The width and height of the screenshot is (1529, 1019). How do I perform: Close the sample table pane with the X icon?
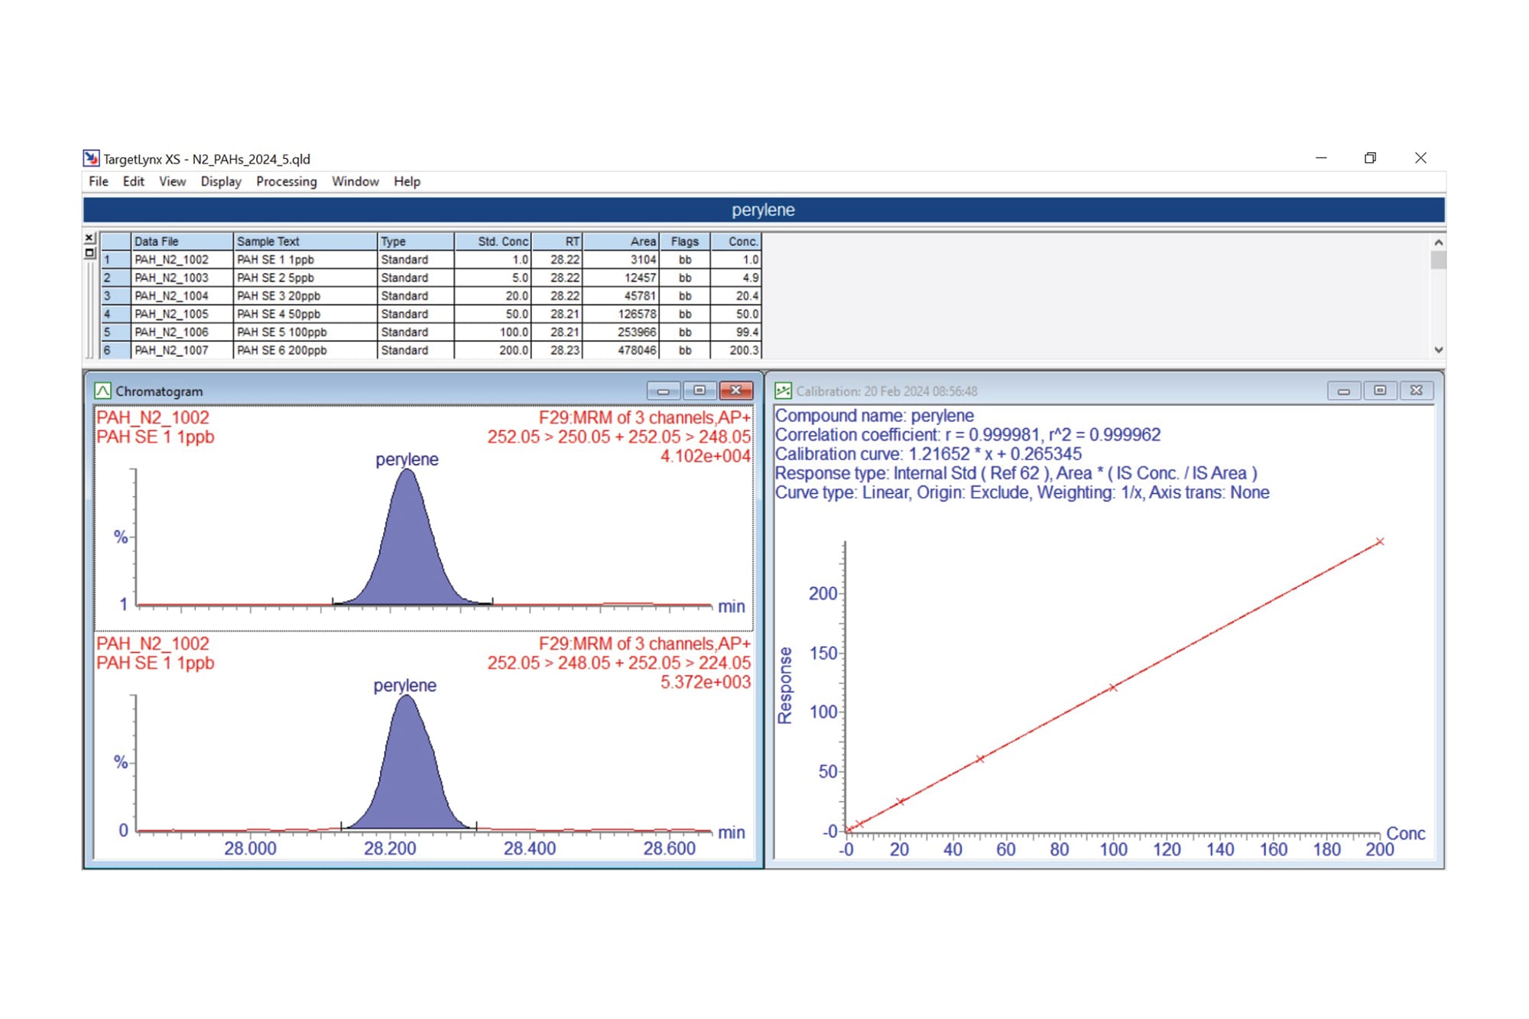pyautogui.click(x=89, y=237)
